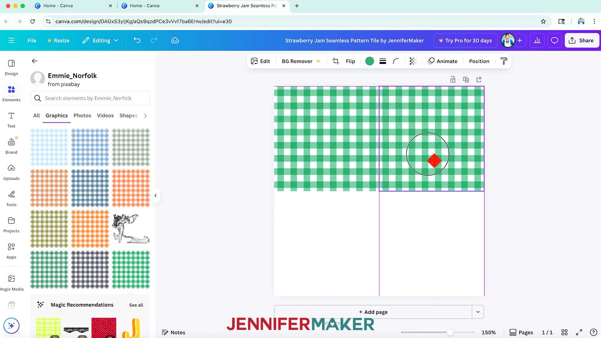This screenshot has width=601, height=338.
Task: Switch to the Photos tab
Action: point(82,116)
